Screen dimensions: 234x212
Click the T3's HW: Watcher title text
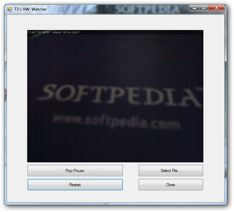tap(30, 9)
